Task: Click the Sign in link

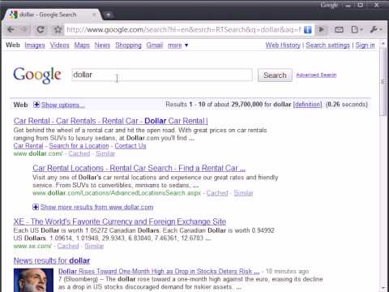Action: pyautogui.click(x=365, y=45)
